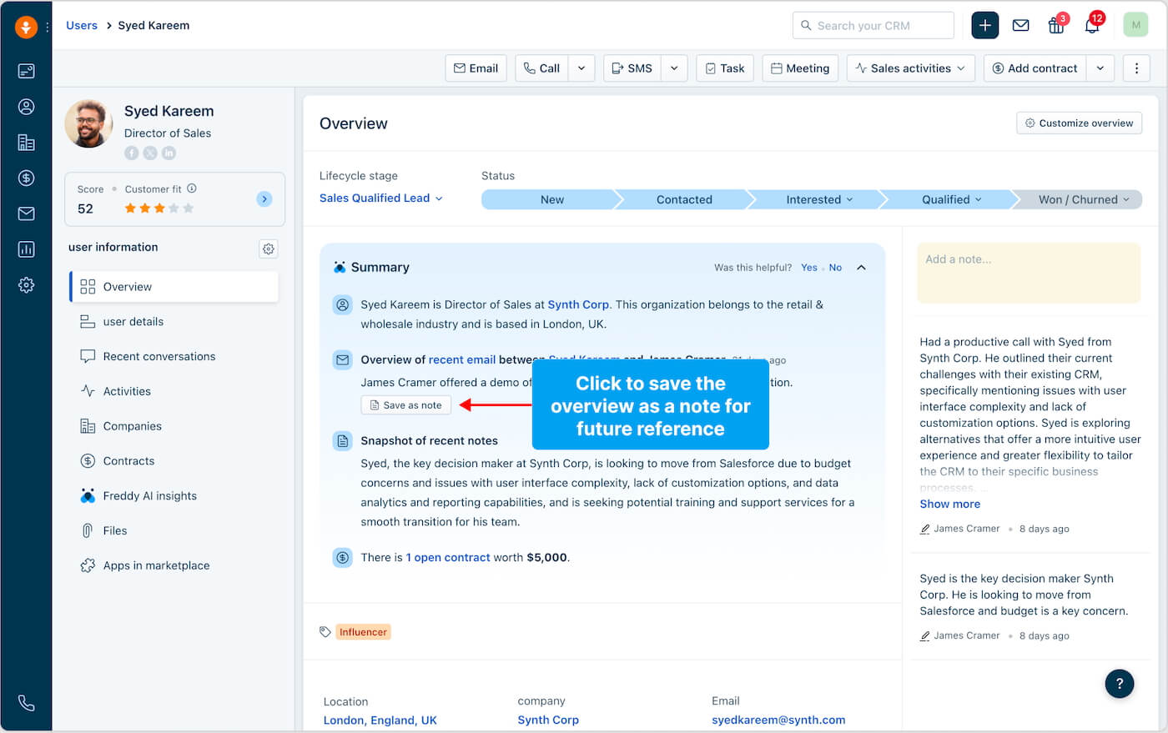Click the plus quick-add icon in header

[984, 26]
